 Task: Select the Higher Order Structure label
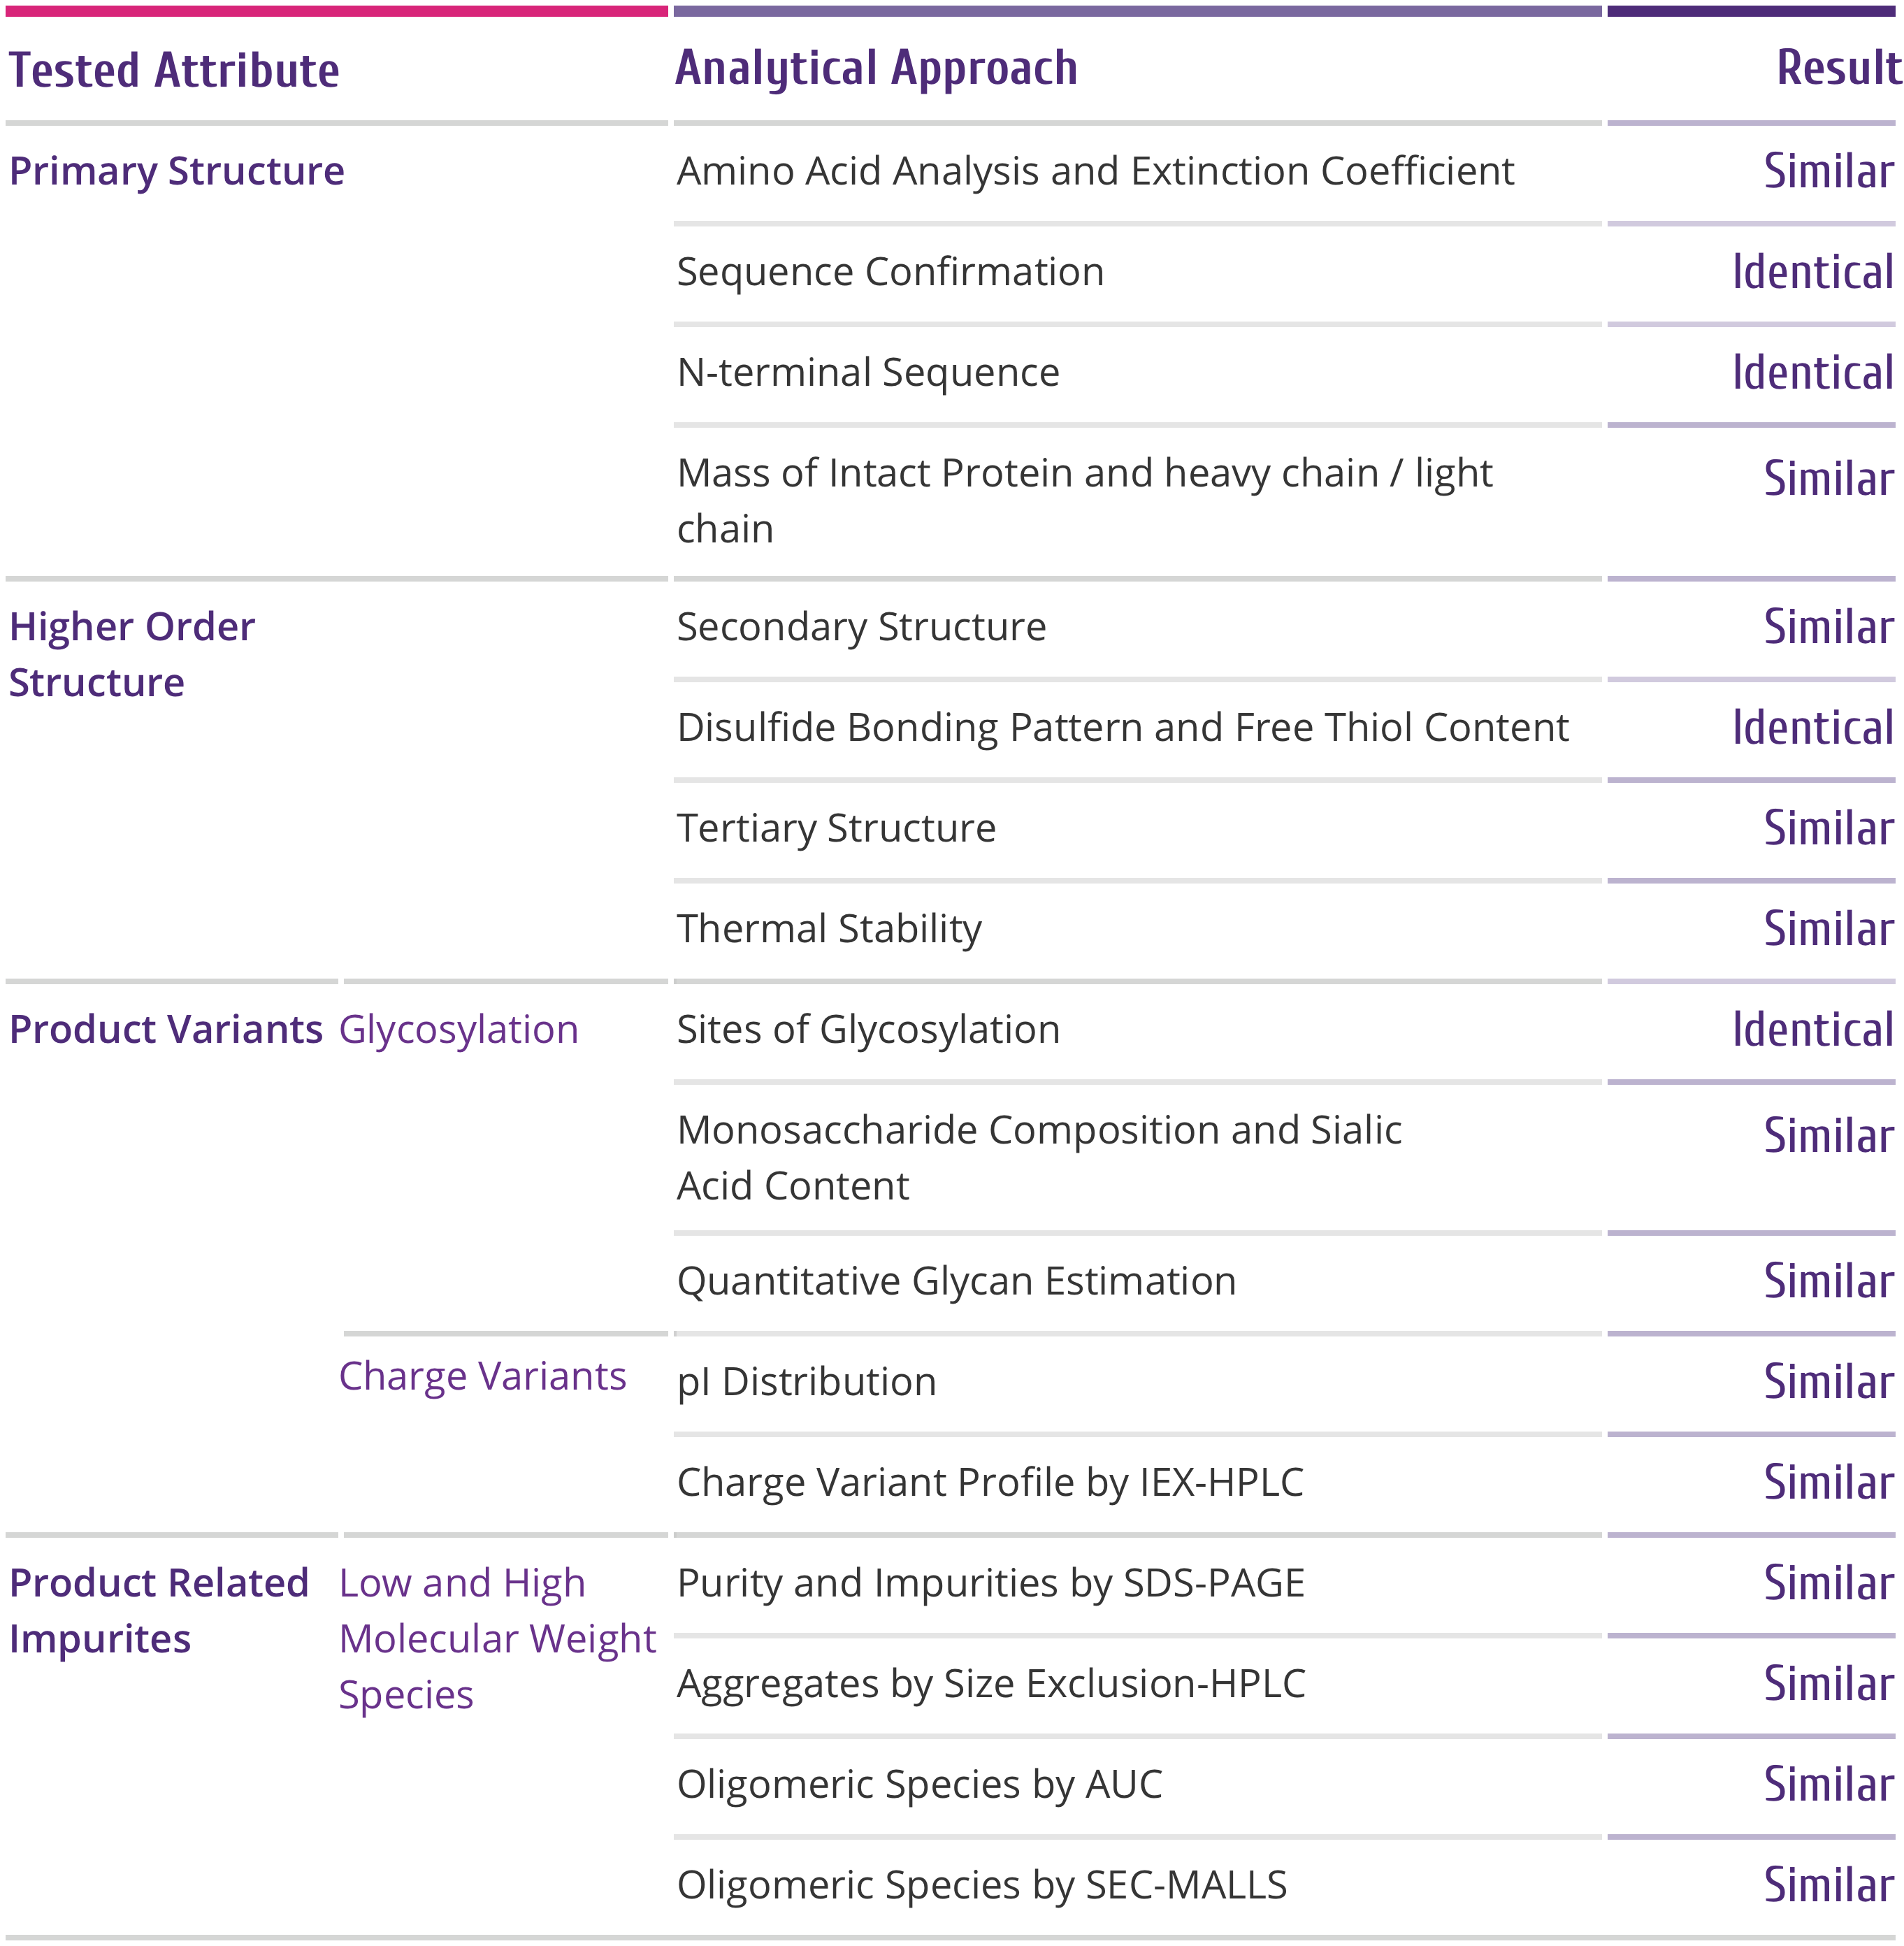click(132, 654)
